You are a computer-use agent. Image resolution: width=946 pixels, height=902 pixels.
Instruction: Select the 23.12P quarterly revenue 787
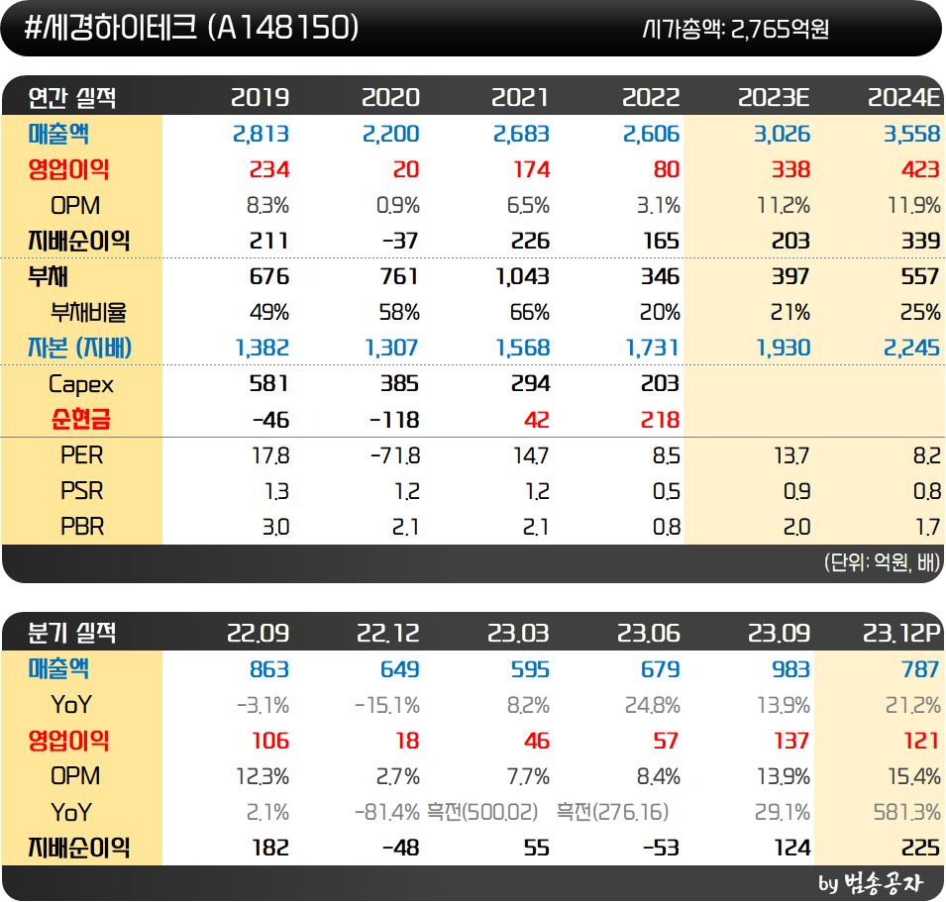[x=921, y=669]
